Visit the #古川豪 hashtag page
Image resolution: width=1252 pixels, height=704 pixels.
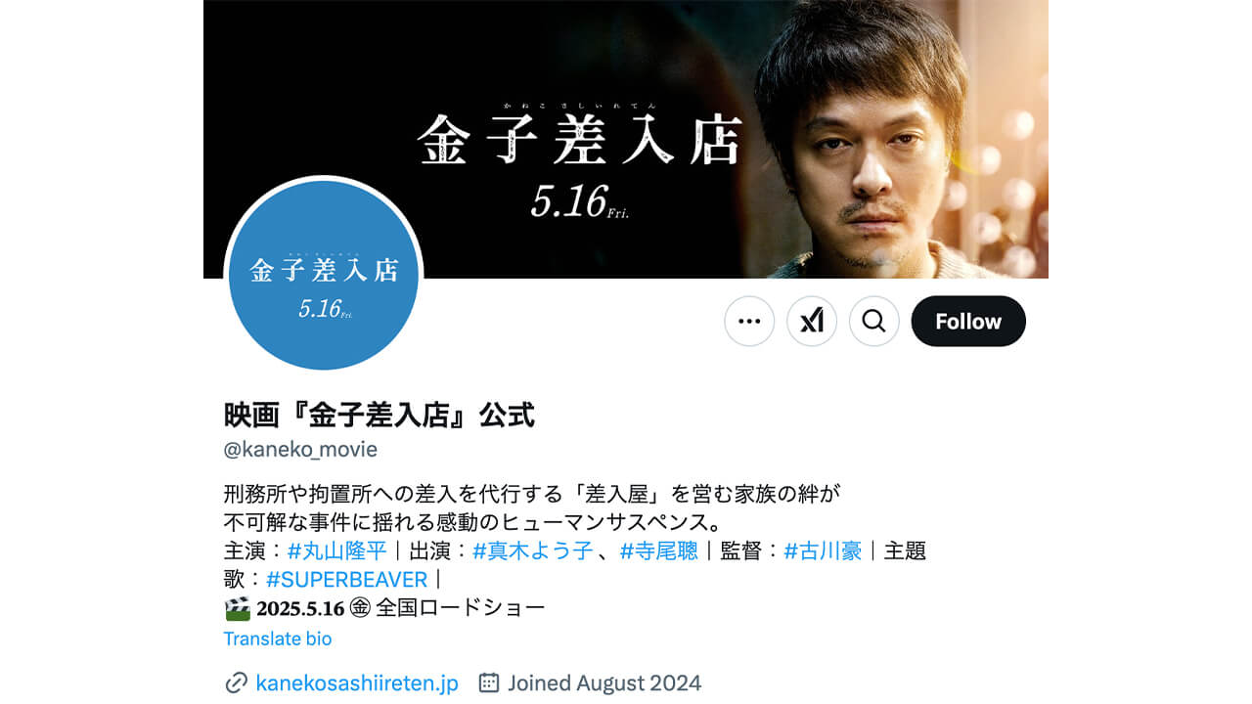823,550
